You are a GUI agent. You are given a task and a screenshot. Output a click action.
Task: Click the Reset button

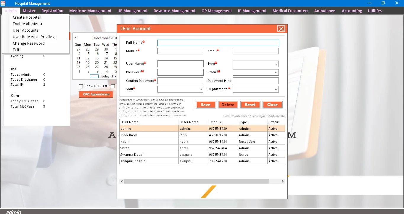tap(250, 105)
